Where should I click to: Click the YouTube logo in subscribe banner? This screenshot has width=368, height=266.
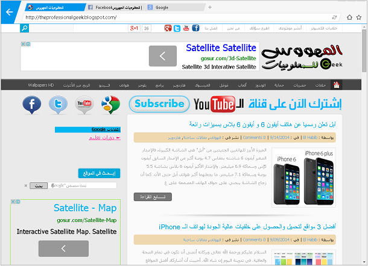click(x=214, y=104)
